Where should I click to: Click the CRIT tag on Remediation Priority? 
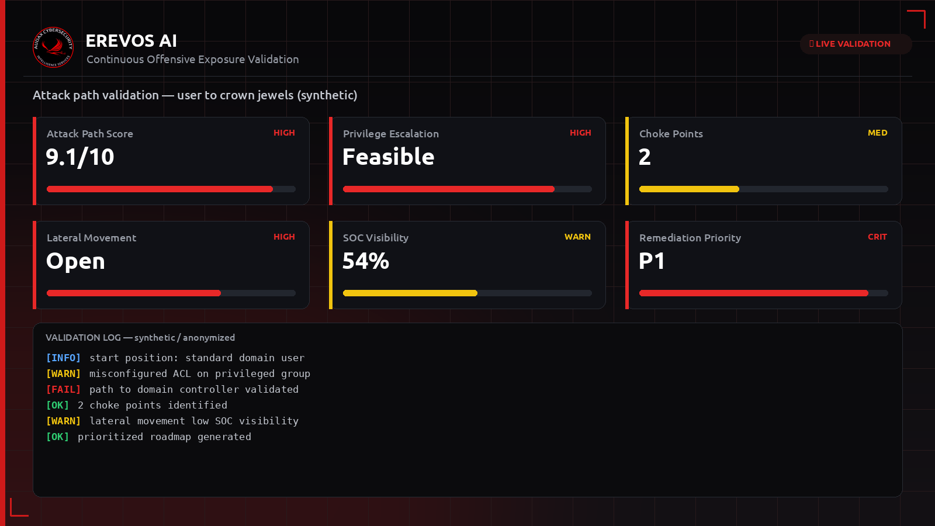(877, 237)
